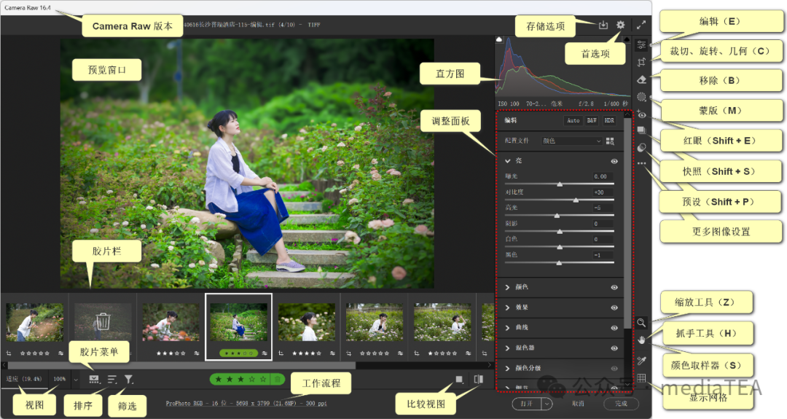Viewport: 787px width, 419px height.
Task: Open the 配置文件 profile dropdown
Action: pos(571,141)
